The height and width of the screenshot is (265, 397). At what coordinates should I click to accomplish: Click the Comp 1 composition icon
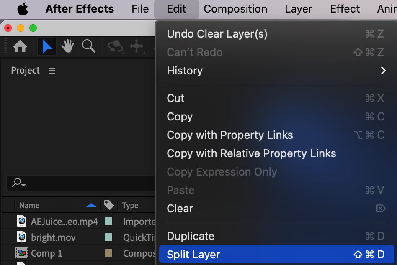[21, 253]
